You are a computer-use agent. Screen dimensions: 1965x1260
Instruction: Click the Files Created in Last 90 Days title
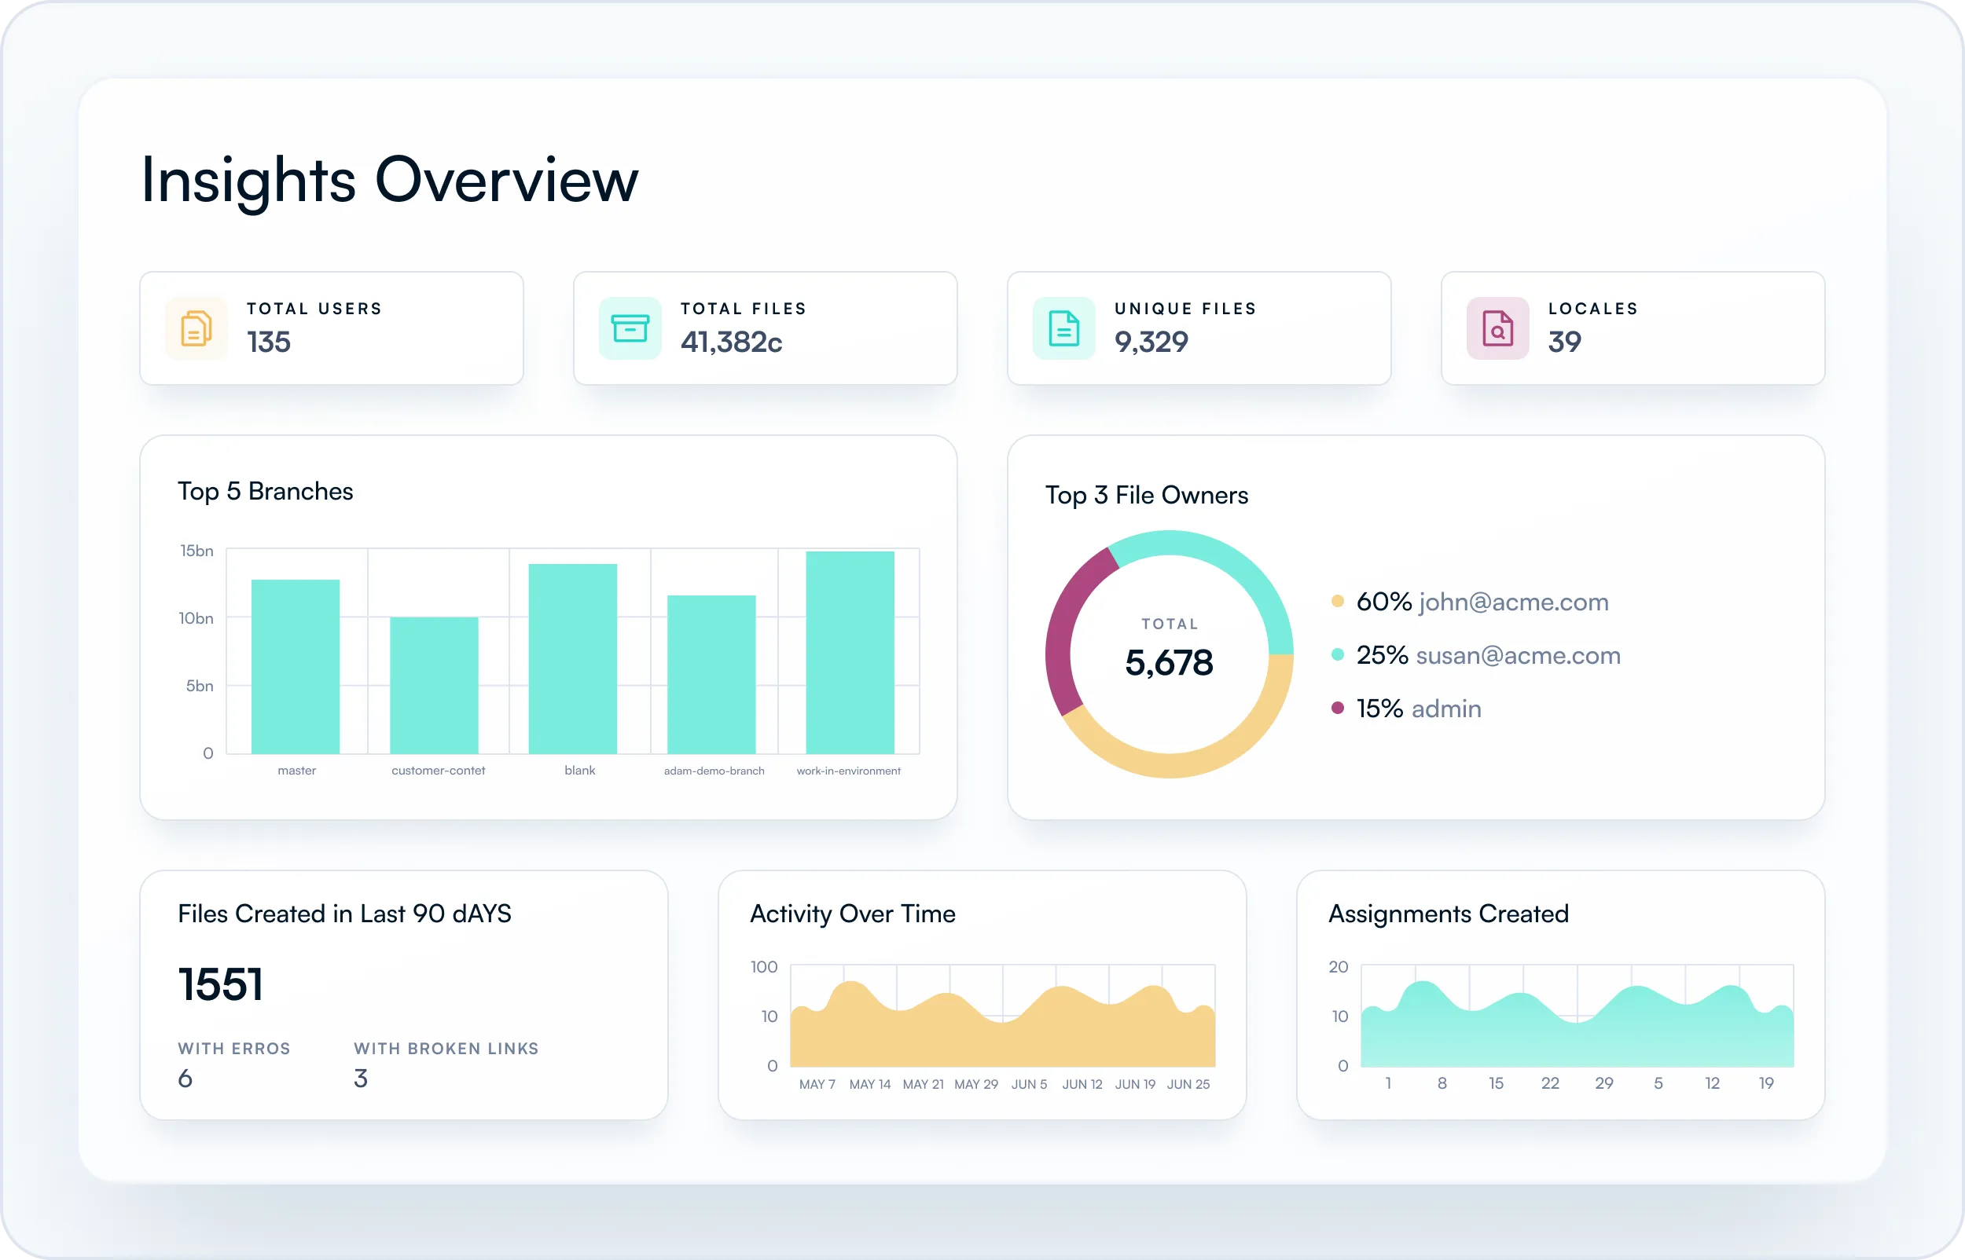tap(344, 914)
